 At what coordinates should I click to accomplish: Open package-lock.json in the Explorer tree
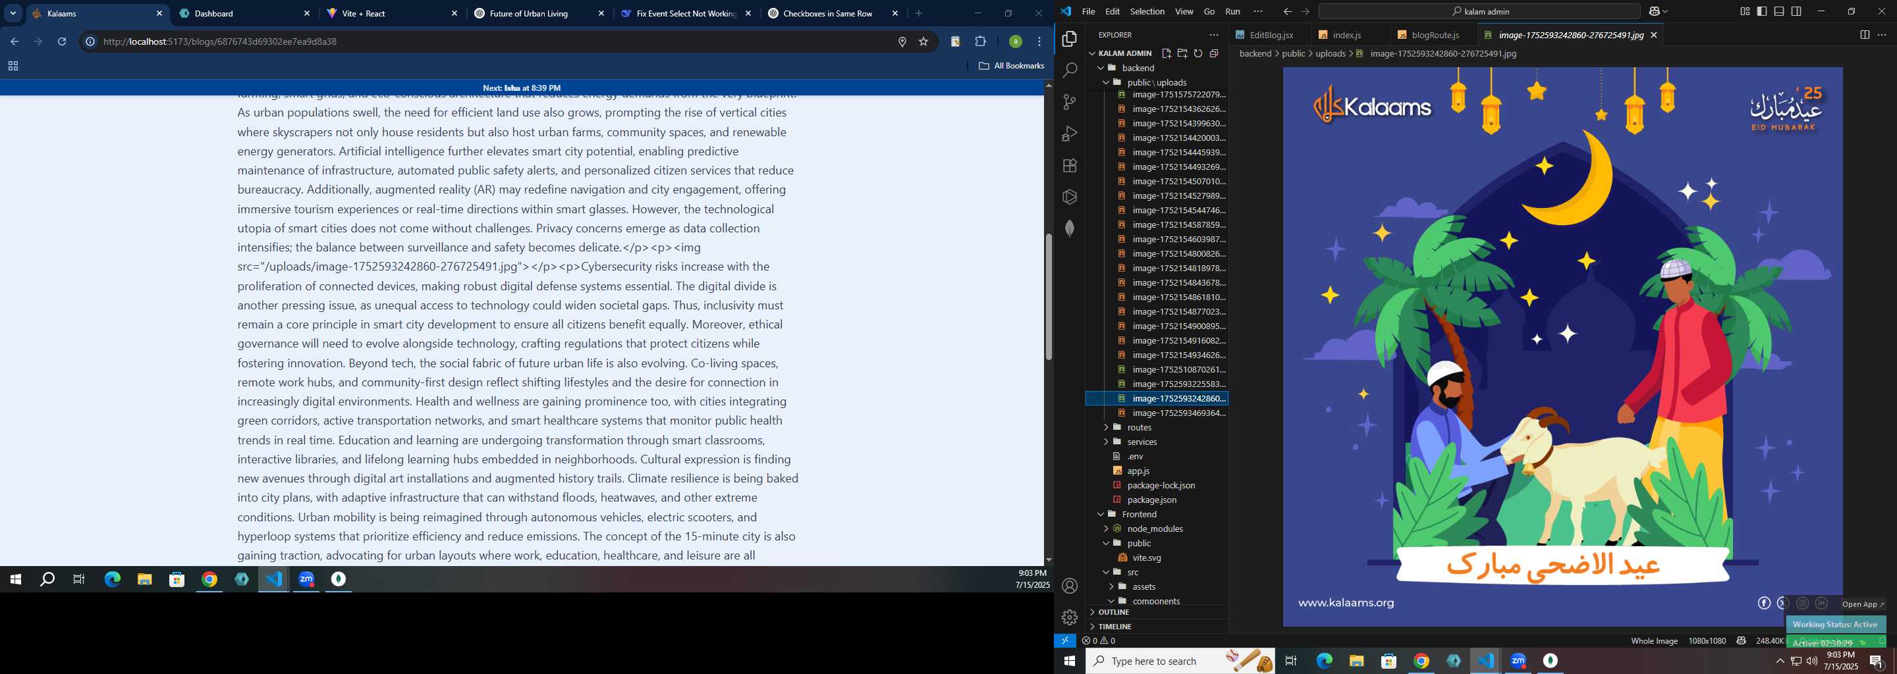[x=1161, y=486]
